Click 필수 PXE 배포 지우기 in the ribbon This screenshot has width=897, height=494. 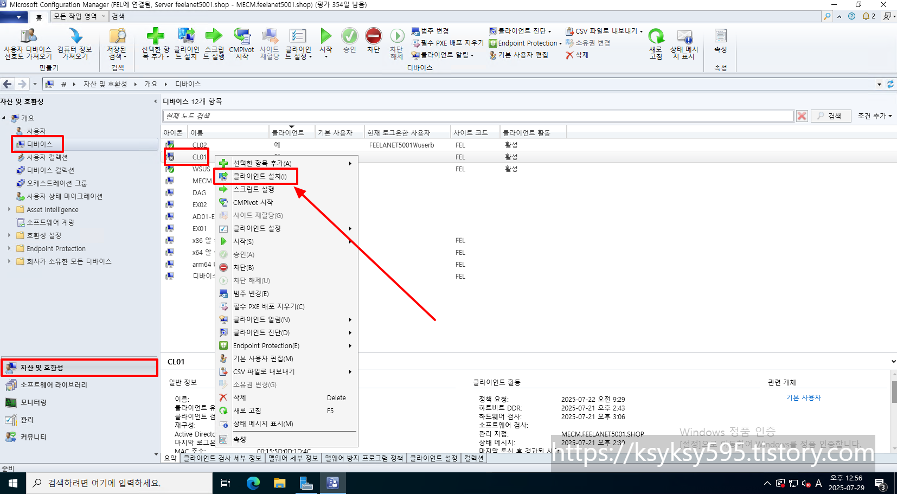click(447, 43)
